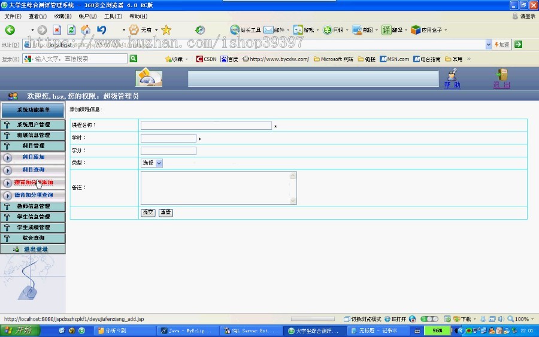
Task: Click the 开始 Start button
Action: (20, 330)
